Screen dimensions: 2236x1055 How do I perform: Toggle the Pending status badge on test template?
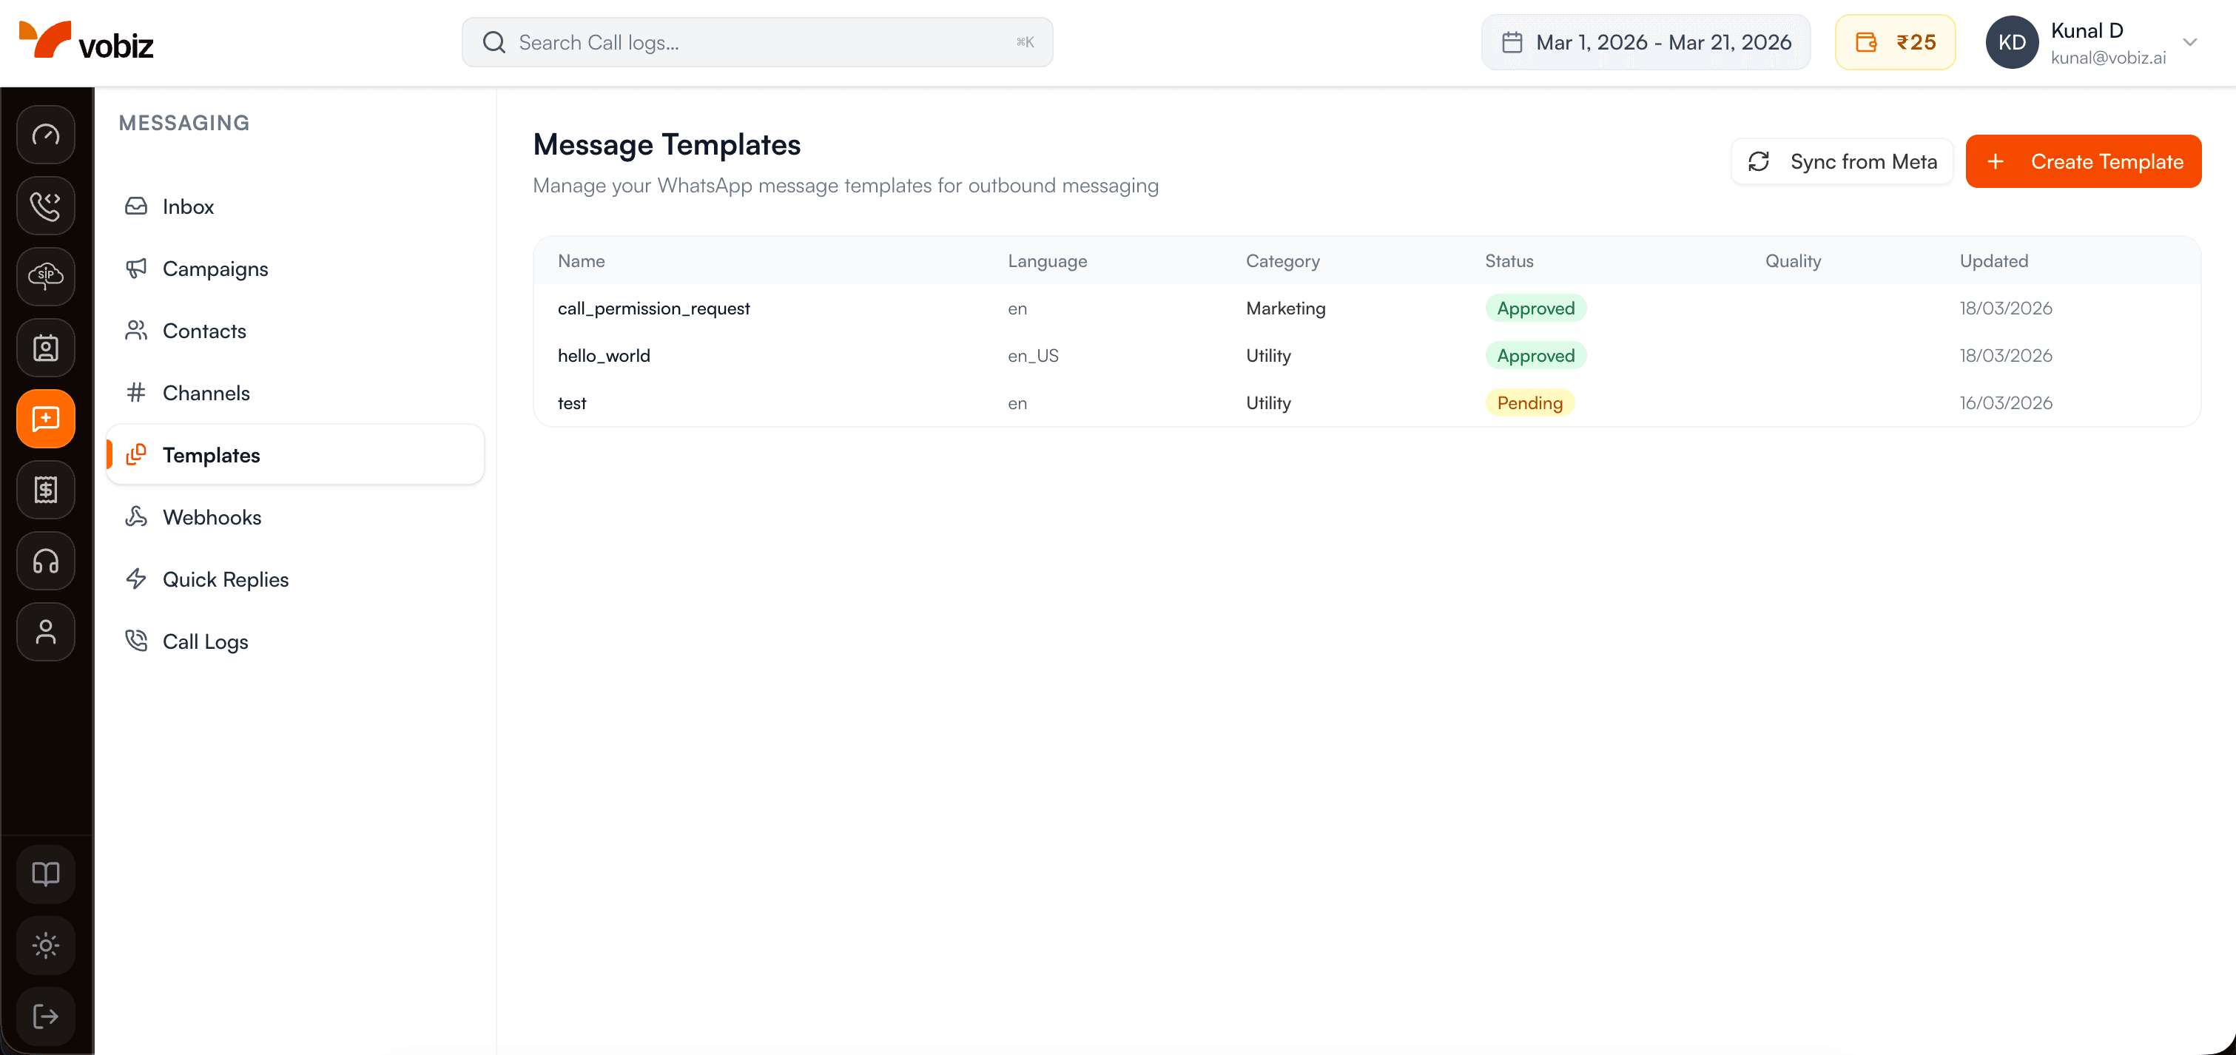[x=1529, y=402]
